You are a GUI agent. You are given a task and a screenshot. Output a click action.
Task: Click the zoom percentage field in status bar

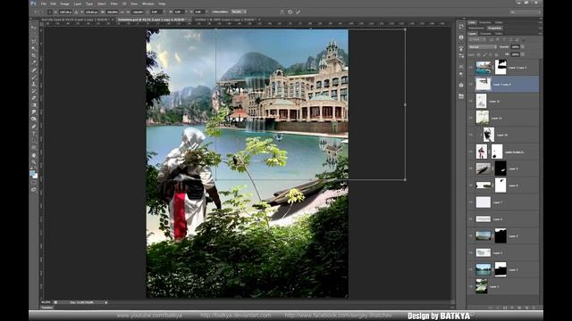(x=46, y=302)
